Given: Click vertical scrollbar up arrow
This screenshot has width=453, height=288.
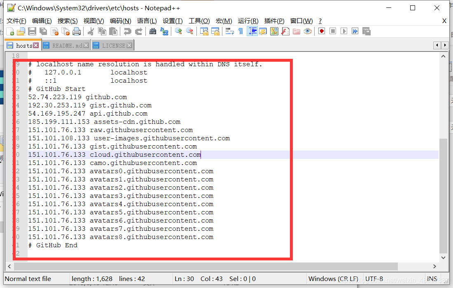Looking at the screenshot, I should 443,56.
